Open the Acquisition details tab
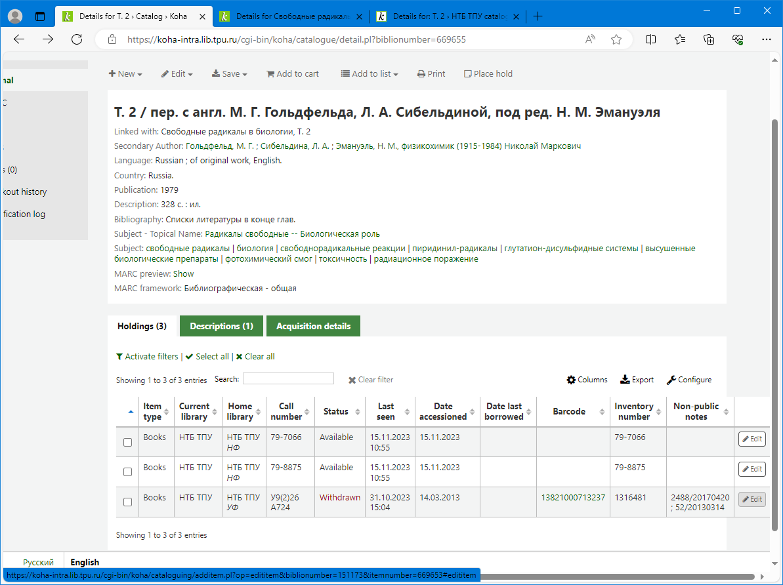Screen dimensions: 783x585 (313, 326)
